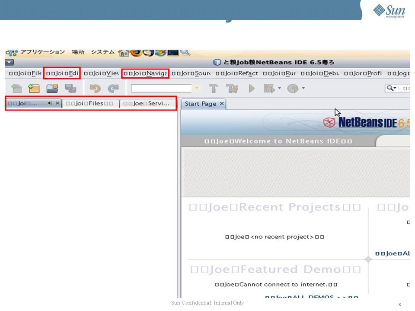Viewport: 415px width, 311px height.
Task: Open the Edit menu
Action: click(x=62, y=73)
